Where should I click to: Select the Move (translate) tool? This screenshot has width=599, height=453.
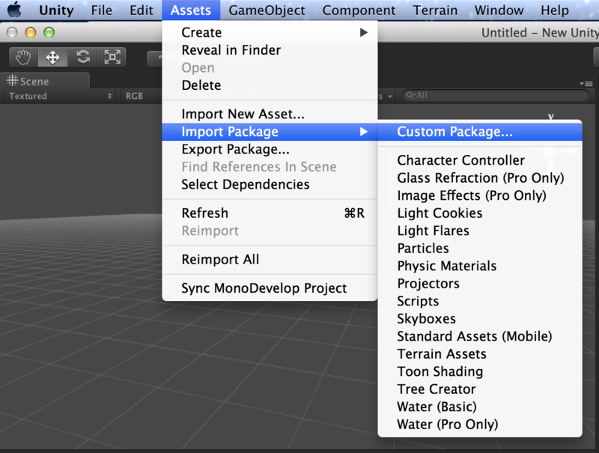pos(52,57)
